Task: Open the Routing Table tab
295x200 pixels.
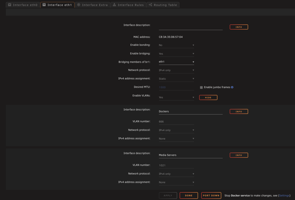Action: (163, 5)
